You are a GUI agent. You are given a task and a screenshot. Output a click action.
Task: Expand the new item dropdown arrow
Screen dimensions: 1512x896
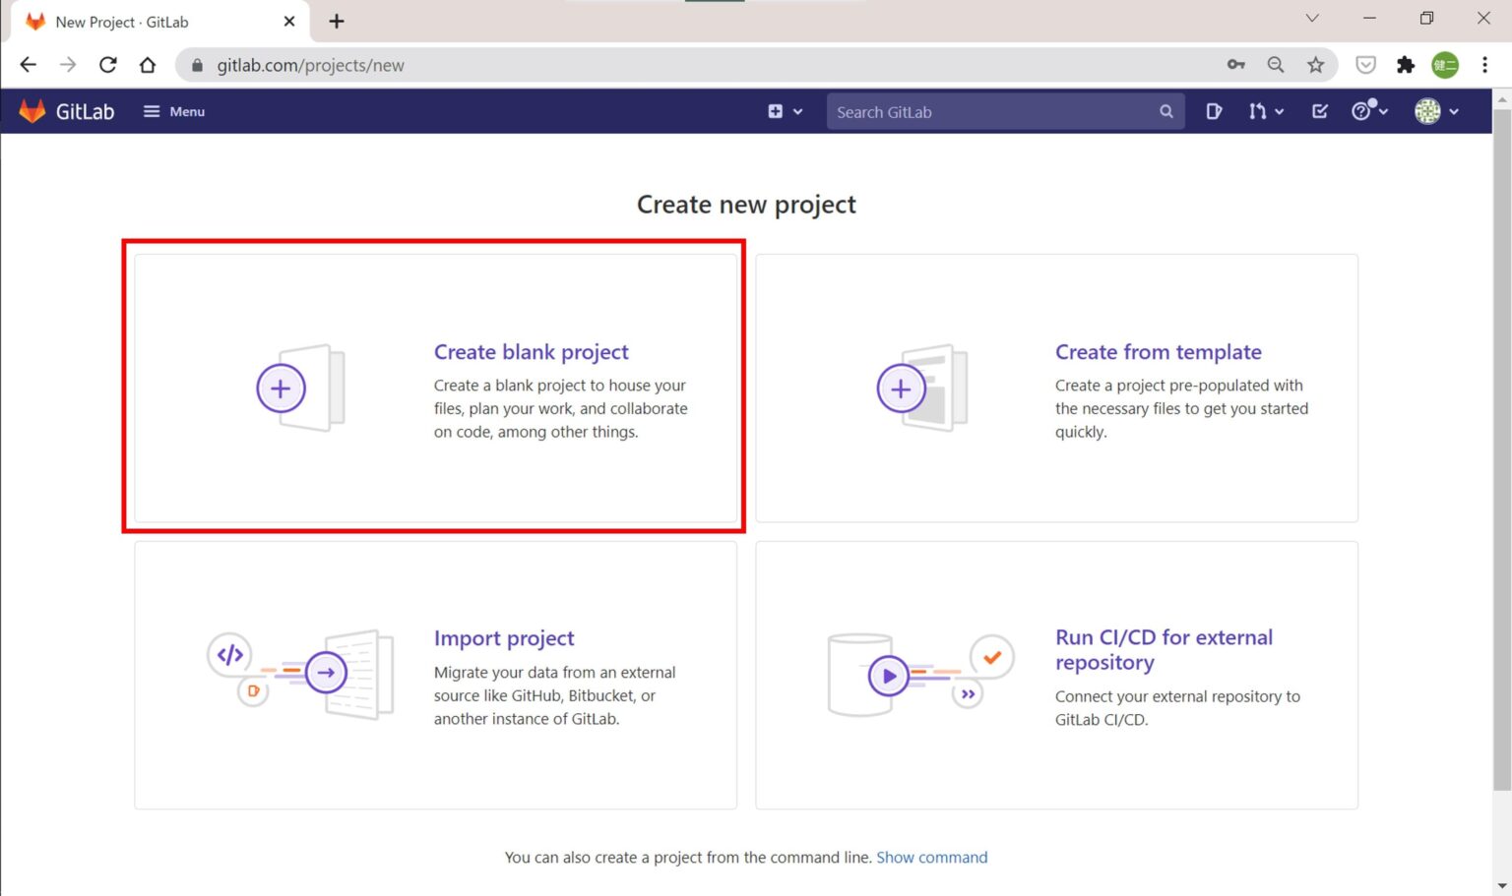click(x=797, y=111)
